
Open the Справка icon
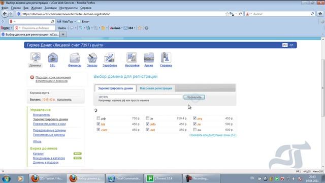166,57
